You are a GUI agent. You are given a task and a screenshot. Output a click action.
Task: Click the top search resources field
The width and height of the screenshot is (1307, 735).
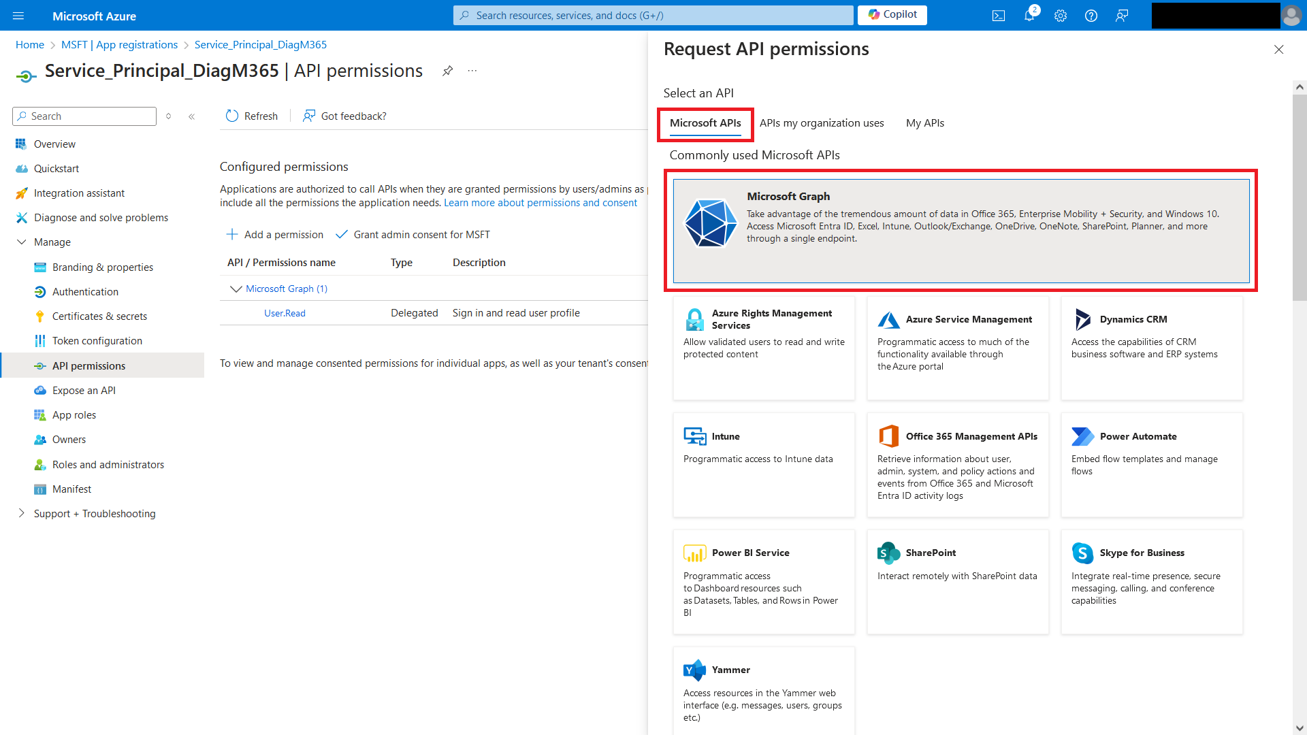[653, 16]
